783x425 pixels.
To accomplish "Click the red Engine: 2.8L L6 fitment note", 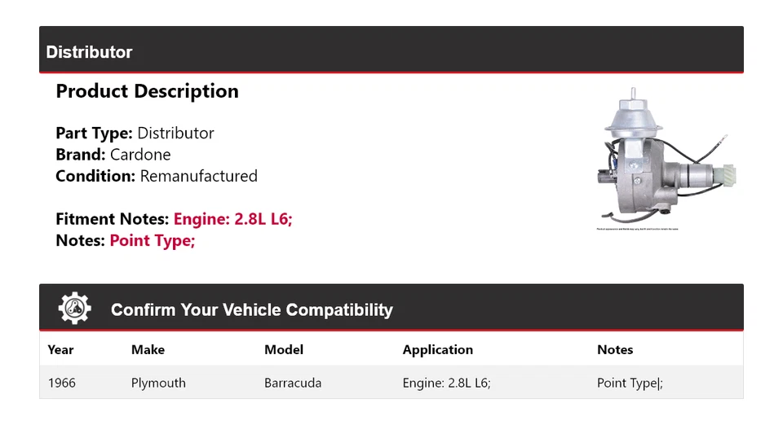I will (232, 219).
